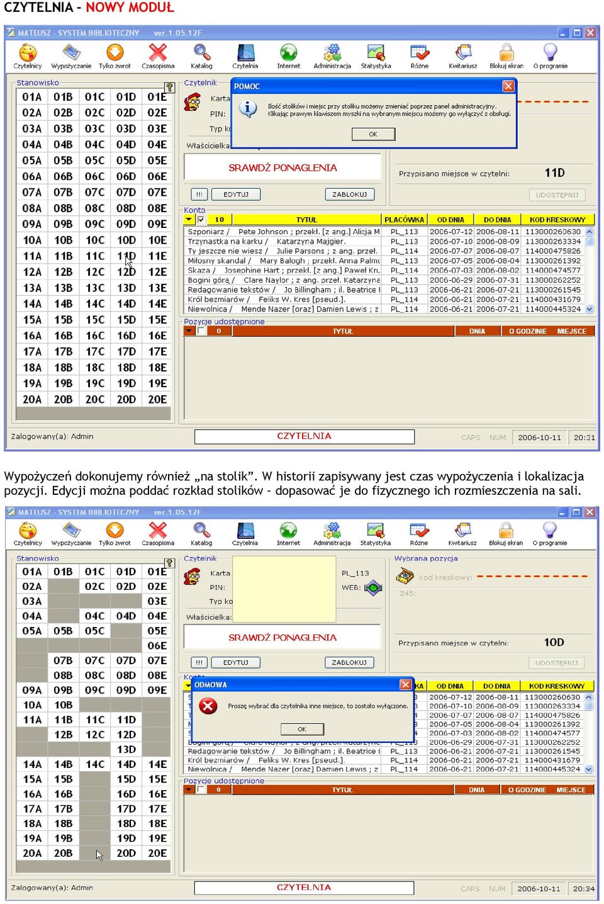Select Tylko zwrot in window showing POMOC dialog
Screen dimensions: 604x904
(115, 56)
